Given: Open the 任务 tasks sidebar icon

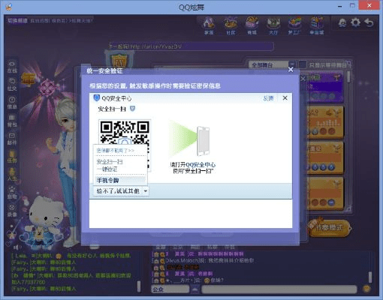Looking at the screenshot, I should pyautogui.click(x=12, y=157).
